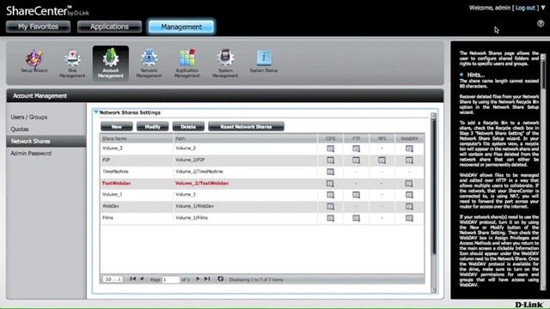Click the New share button
The width and height of the screenshot is (550, 309).
(117, 126)
